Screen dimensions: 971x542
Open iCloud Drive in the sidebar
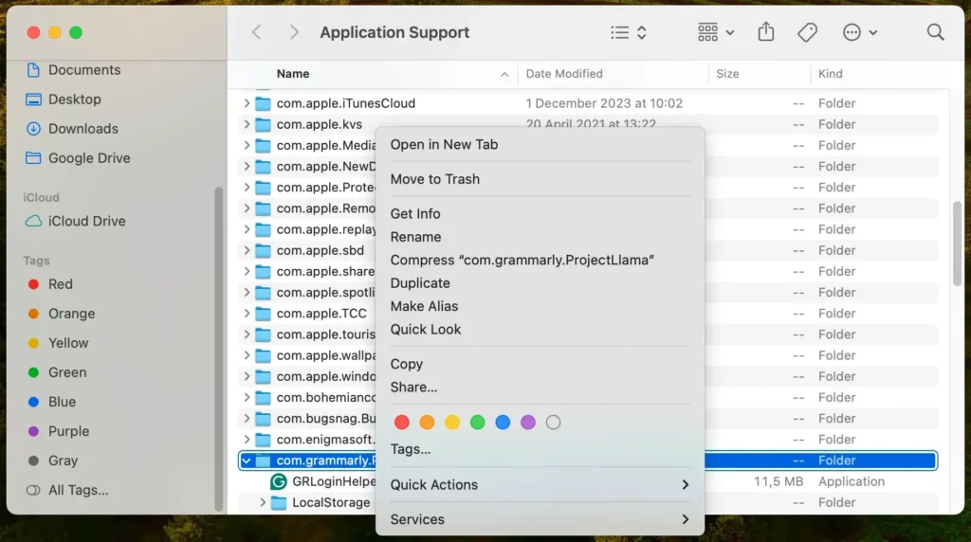pos(76,221)
